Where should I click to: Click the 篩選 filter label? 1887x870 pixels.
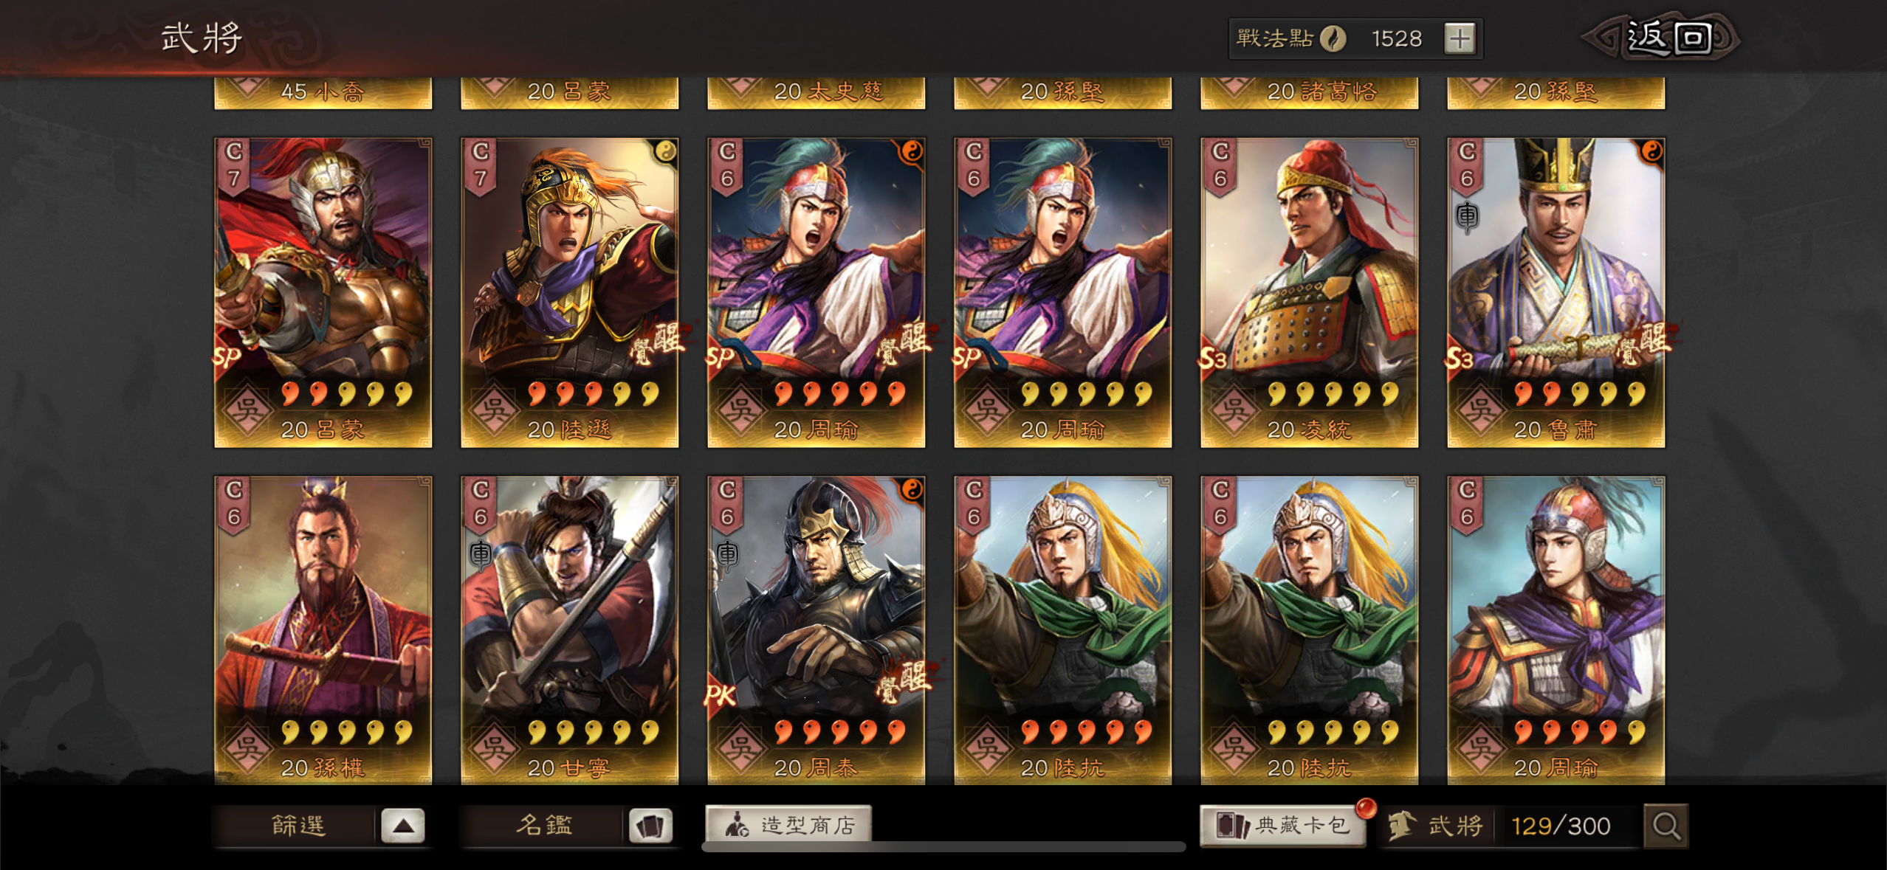[298, 825]
